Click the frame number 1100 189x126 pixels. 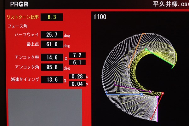point(100,17)
